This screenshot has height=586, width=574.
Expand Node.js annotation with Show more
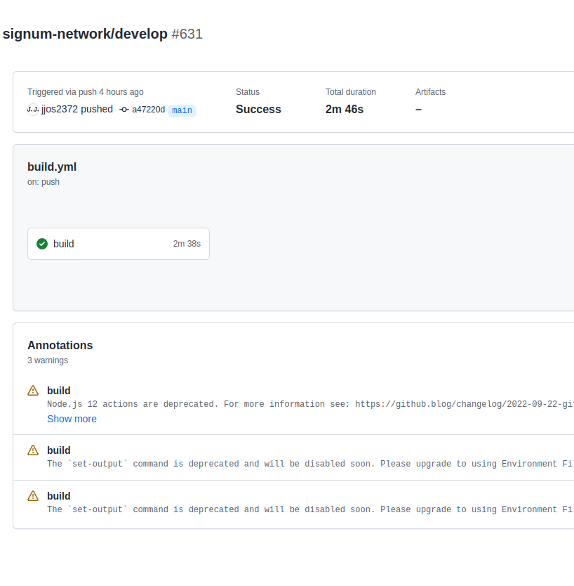tap(72, 419)
